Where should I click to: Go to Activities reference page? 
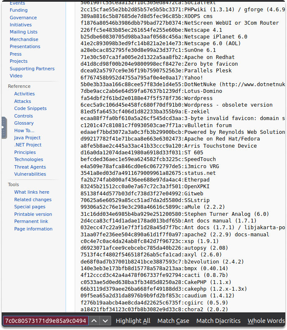24,94
